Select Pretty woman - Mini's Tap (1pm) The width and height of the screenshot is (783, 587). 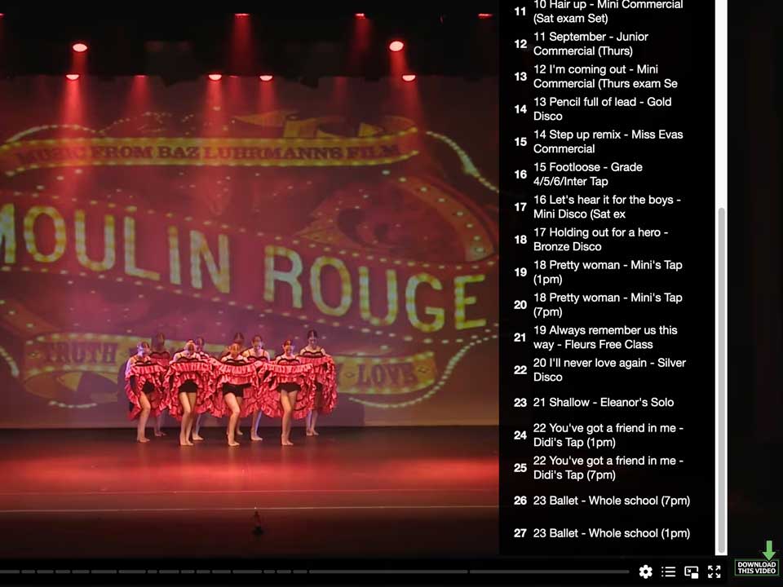click(x=607, y=272)
